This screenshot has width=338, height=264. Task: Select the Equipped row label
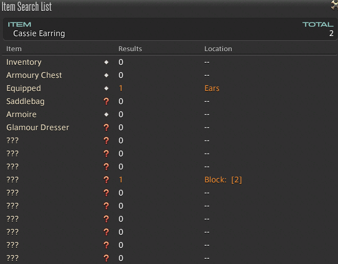(x=24, y=88)
